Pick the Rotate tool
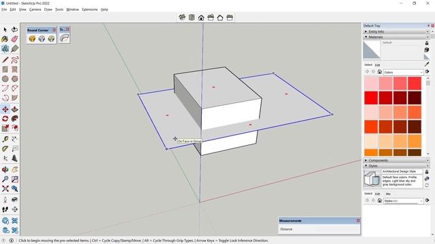The height and width of the screenshot is (244, 435). (x=5, y=119)
